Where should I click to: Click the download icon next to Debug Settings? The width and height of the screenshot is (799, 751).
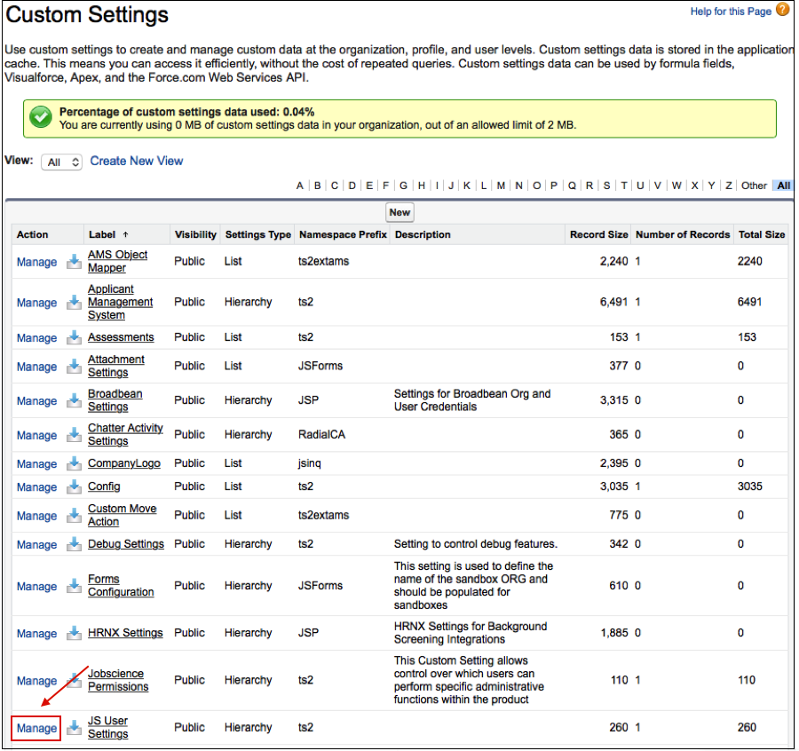coord(74,544)
